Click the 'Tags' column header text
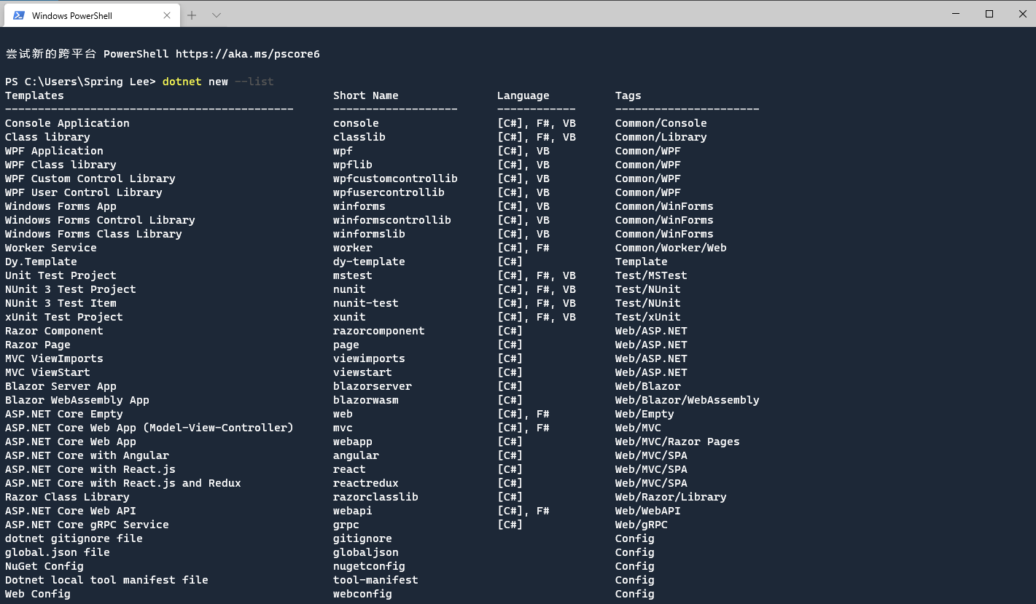This screenshot has height=604, width=1036. pos(628,95)
